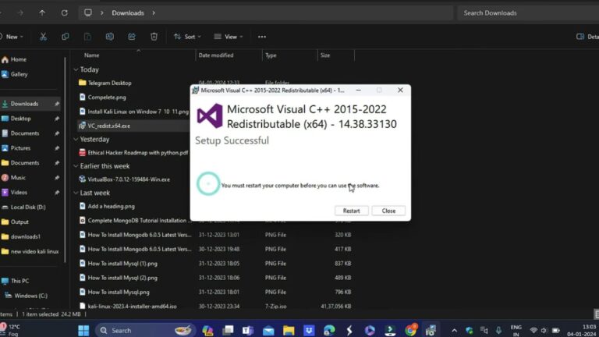Select Install Kali Linux on Window 7 10 11.png
Image resolution: width=599 pixels, height=337 pixels.
point(138,112)
